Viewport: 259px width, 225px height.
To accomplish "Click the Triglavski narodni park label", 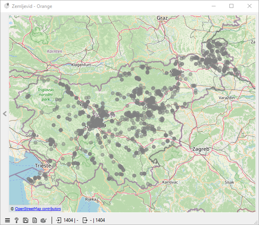I will 45,94.
